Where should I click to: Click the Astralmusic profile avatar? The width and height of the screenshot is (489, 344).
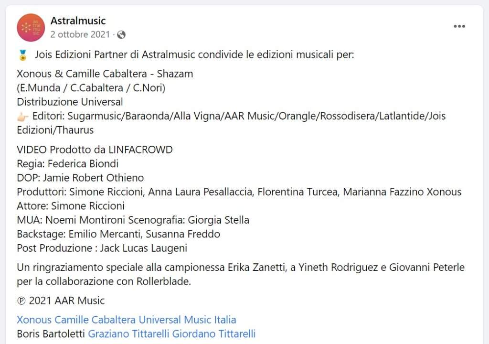point(31,28)
